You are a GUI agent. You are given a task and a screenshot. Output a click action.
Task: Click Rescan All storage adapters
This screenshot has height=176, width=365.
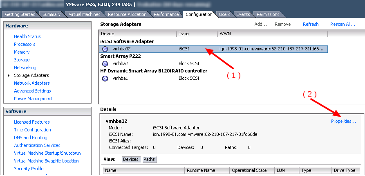point(343,24)
